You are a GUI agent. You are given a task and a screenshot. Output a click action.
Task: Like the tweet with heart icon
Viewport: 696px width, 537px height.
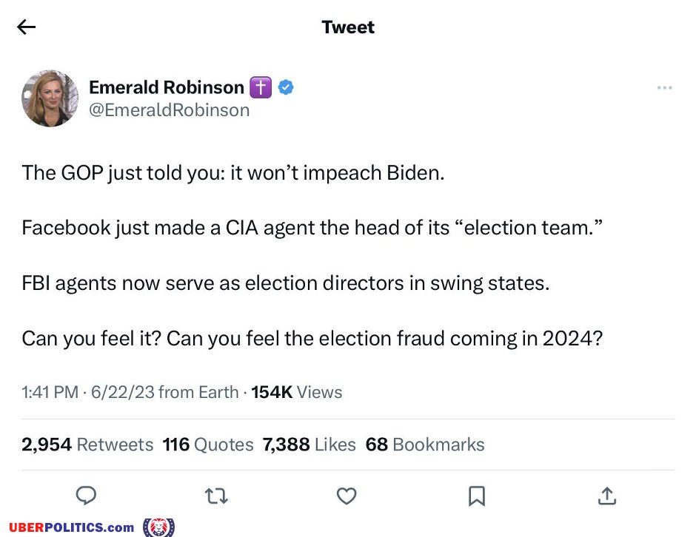click(347, 496)
